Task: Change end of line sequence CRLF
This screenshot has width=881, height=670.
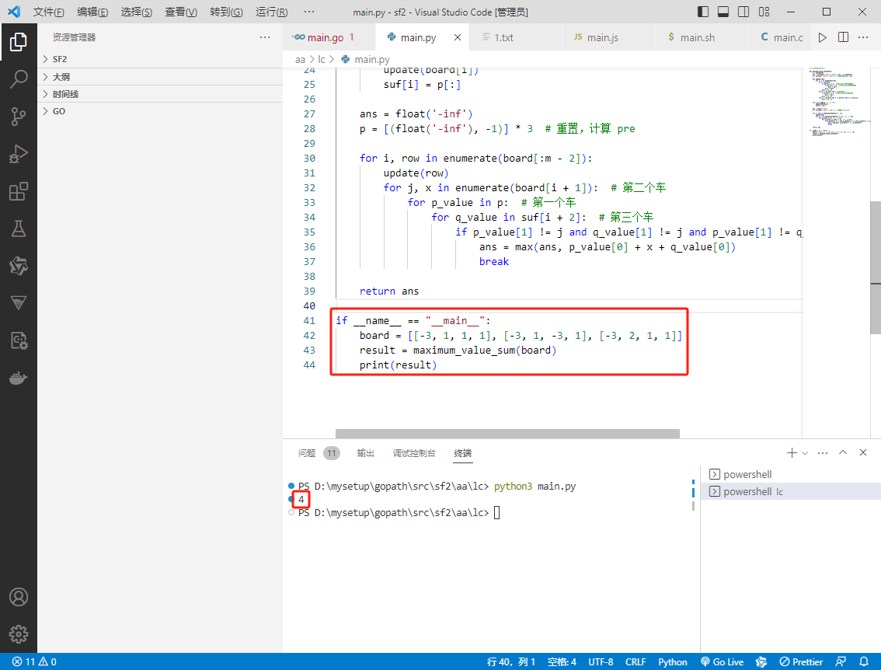Action: coord(636,661)
